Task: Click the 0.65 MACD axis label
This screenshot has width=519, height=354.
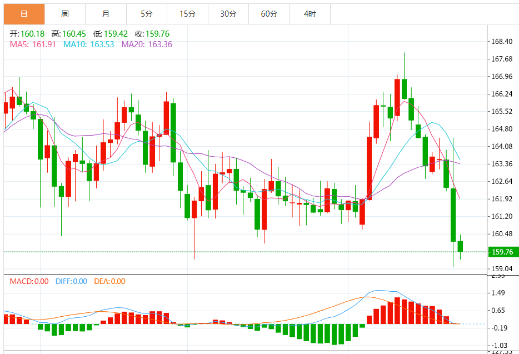Action: 498,310
